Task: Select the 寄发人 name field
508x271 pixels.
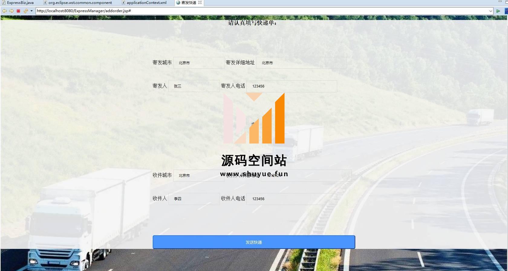Action: tap(194, 86)
